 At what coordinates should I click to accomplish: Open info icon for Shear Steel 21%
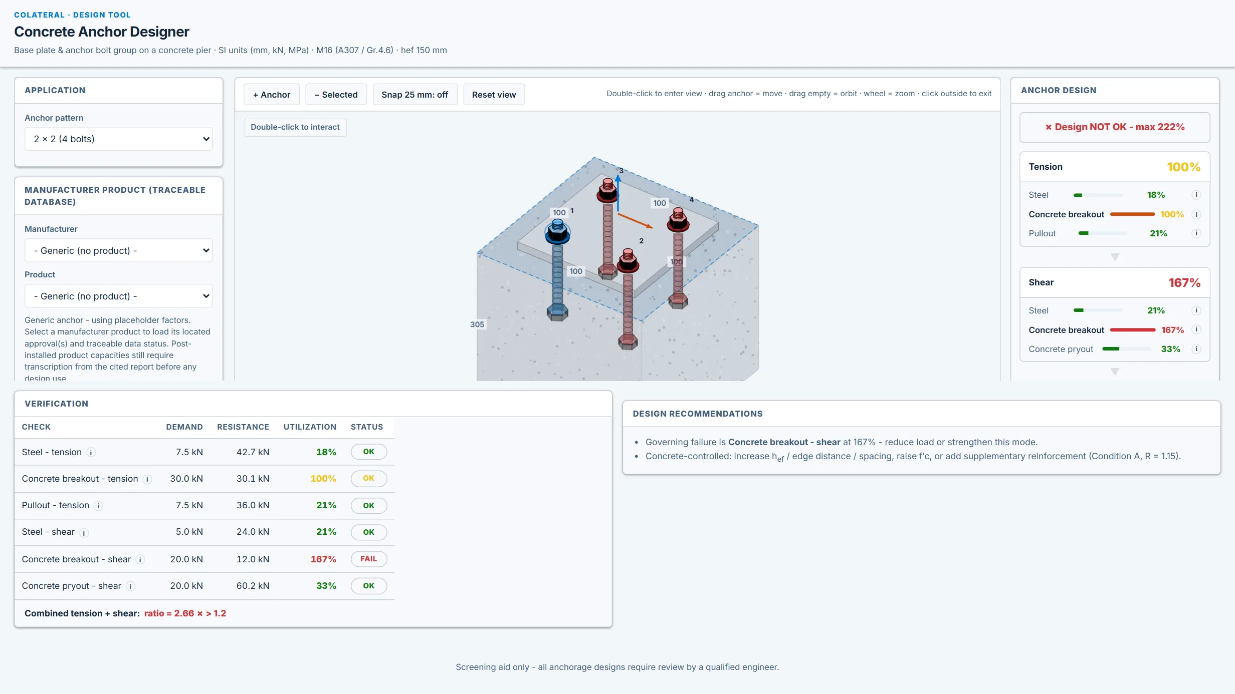coord(1196,310)
